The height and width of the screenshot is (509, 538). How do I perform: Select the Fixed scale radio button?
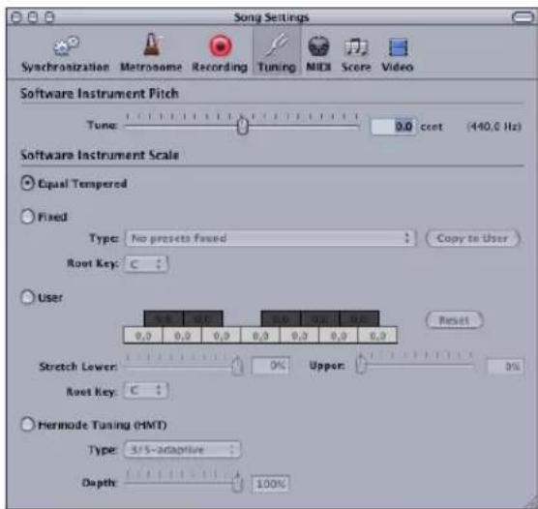click(x=27, y=217)
